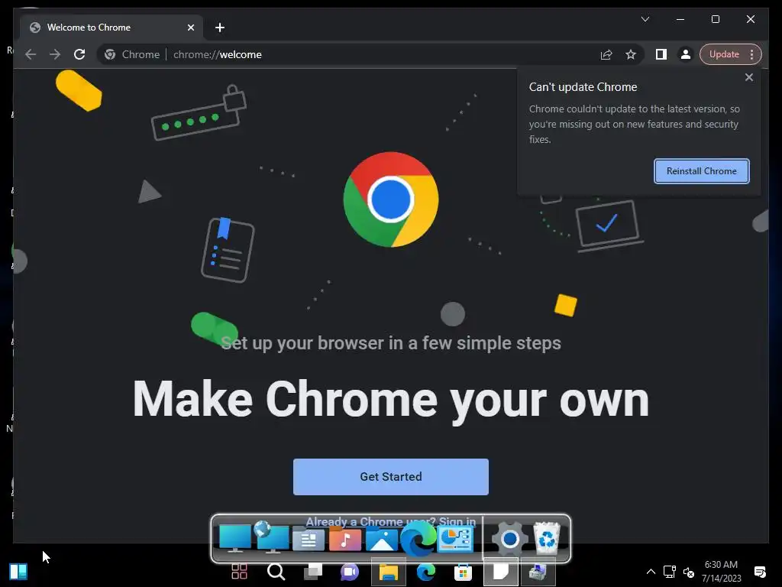Open the network globe monitor icon in dock
This screenshot has width=782, height=587.
(271, 537)
